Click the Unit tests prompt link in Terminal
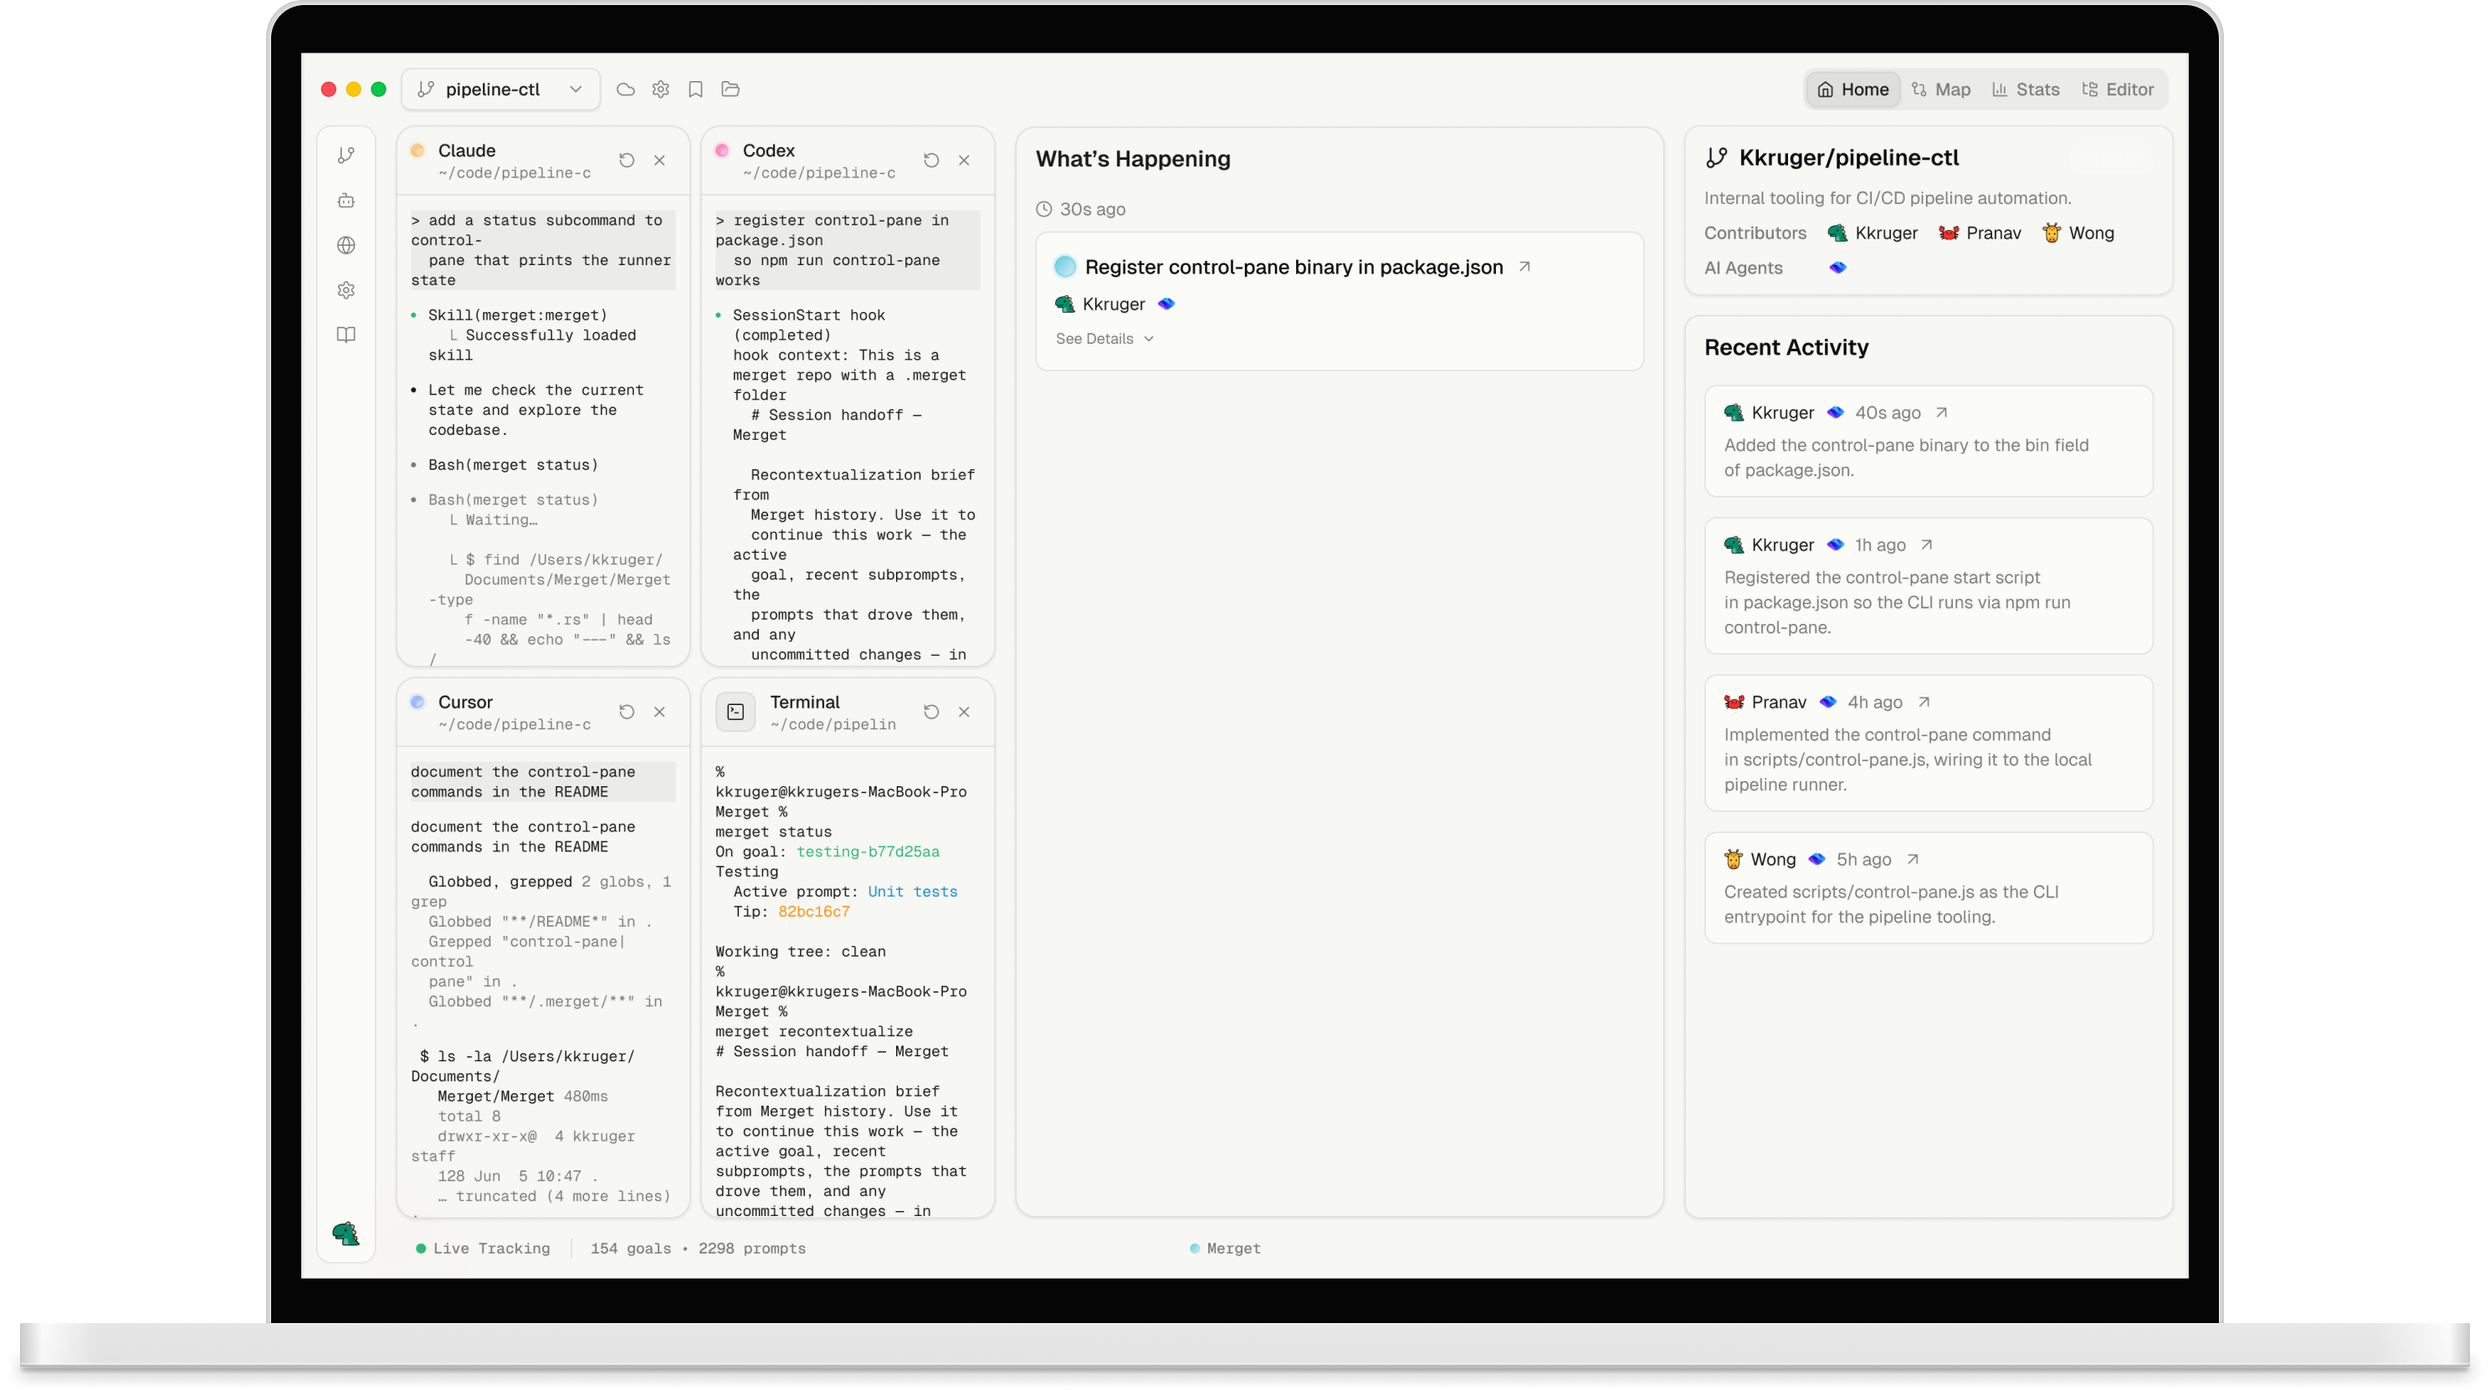This screenshot has width=2490, height=1390. (913, 892)
